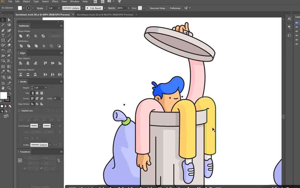Click the Minus Back pathfinder icon
Screen dimensions: 300x188
tap(59, 46)
